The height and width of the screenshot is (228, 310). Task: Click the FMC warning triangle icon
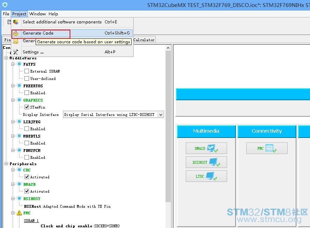click(x=19, y=213)
